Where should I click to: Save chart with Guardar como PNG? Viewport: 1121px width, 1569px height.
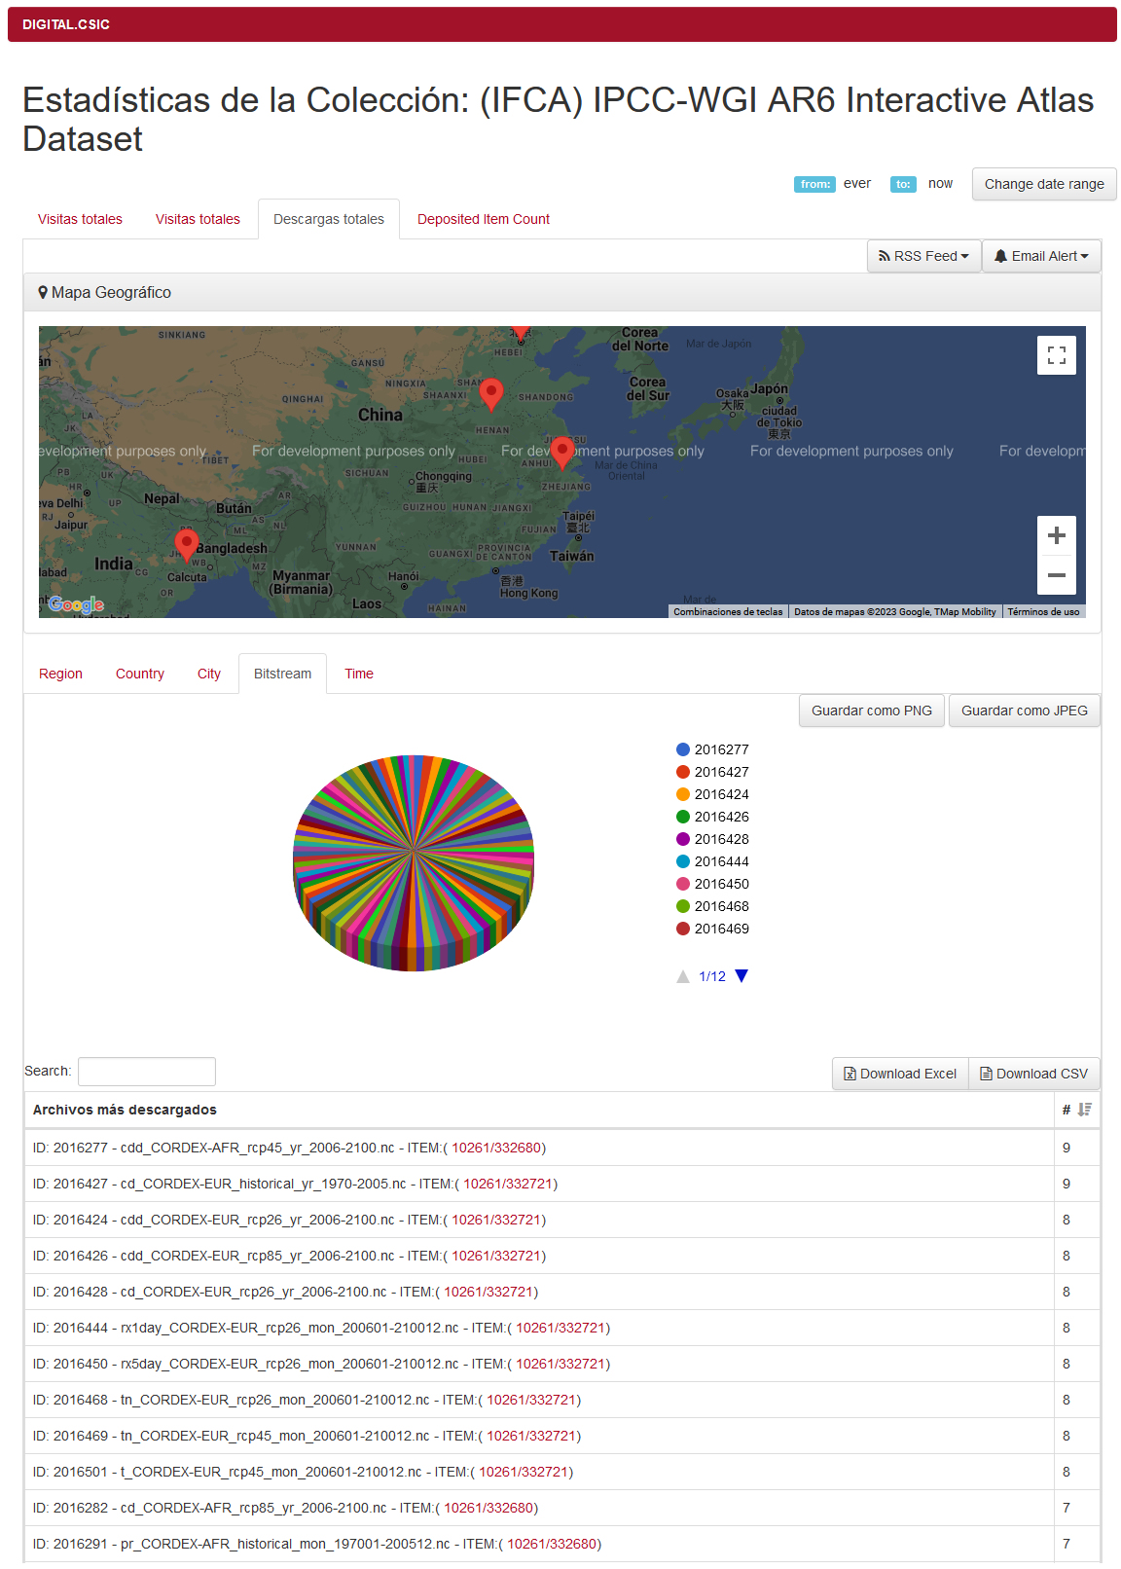(871, 711)
